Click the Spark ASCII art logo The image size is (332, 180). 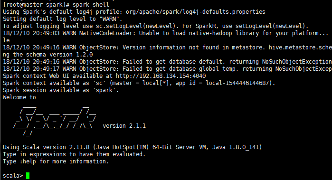click(56, 121)
